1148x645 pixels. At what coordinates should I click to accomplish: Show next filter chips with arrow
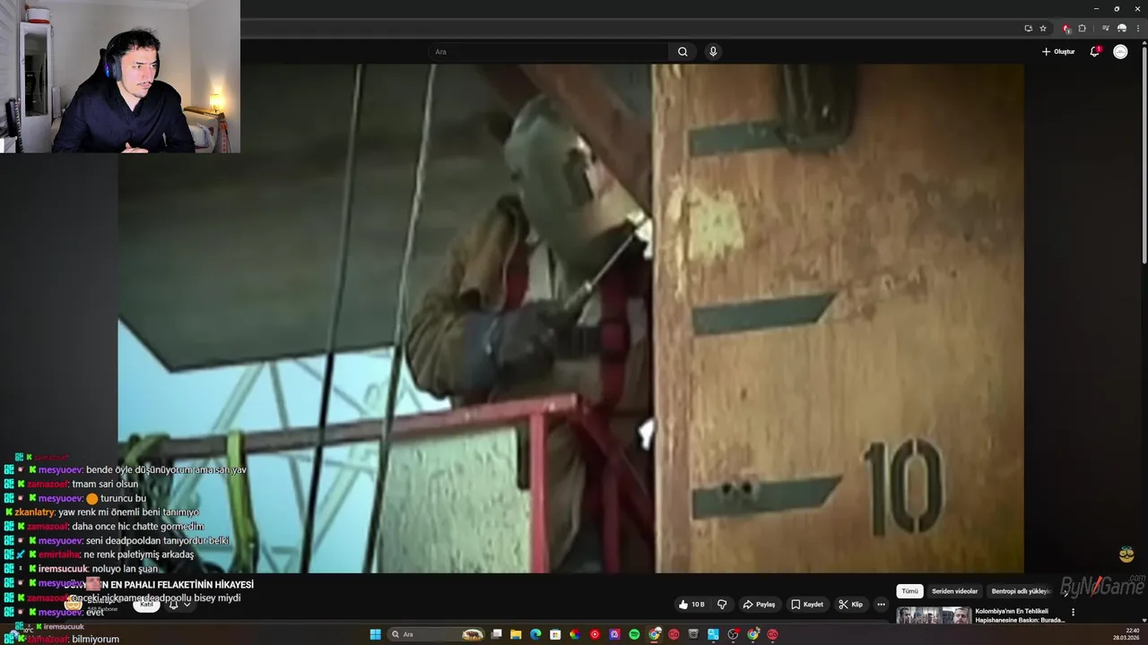click(x=1065, y=591)
